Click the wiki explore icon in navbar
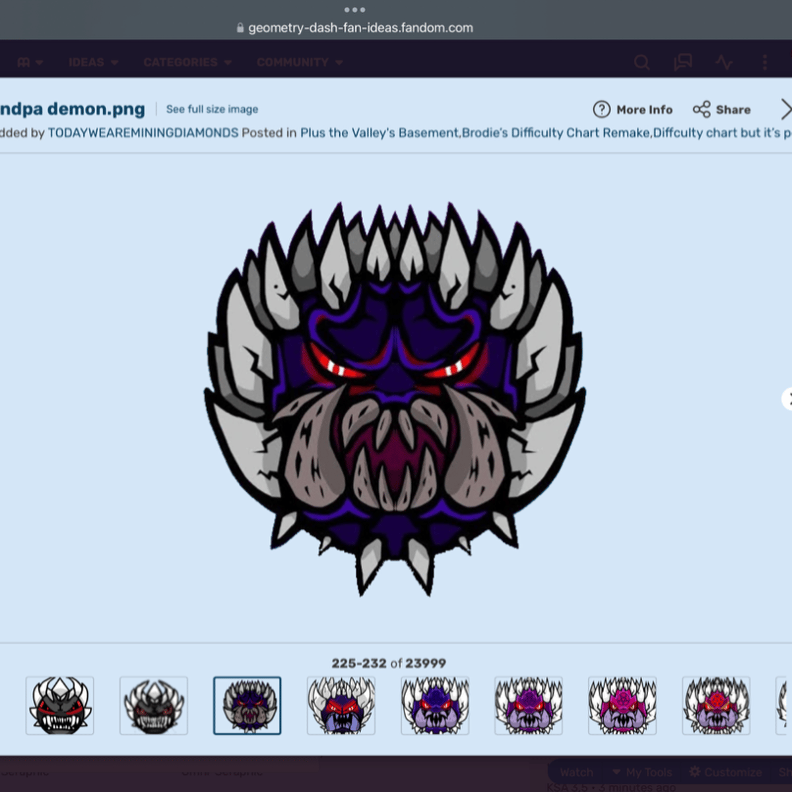This screenshot has height=792, width=792. point(30,62)
